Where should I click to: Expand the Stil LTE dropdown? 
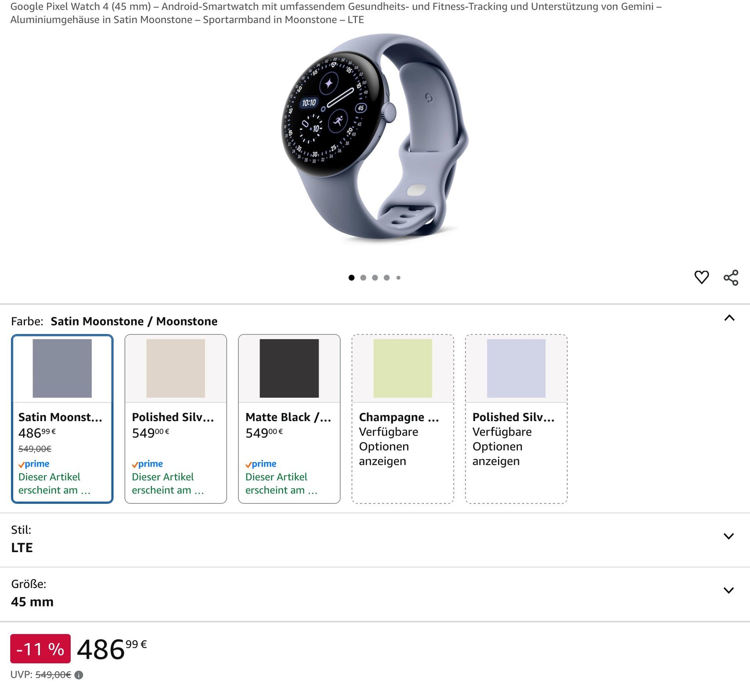[x=729, y=536]
